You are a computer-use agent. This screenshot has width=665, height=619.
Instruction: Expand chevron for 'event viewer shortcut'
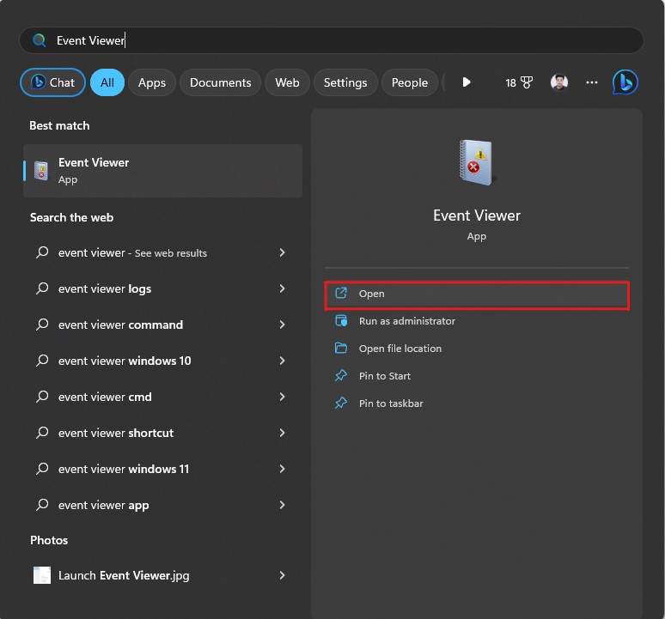282,433
